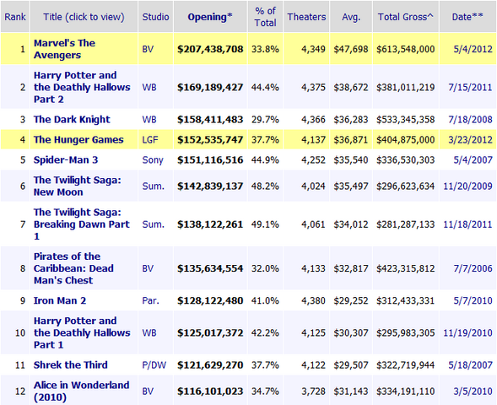Viewport: 497px width, 405px height.
Task: Open date 7/18/2008 link
Action: point(470,120)
